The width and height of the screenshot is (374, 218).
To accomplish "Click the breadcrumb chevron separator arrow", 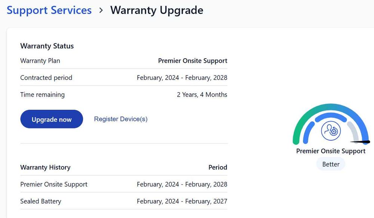I will coord(101,10).
